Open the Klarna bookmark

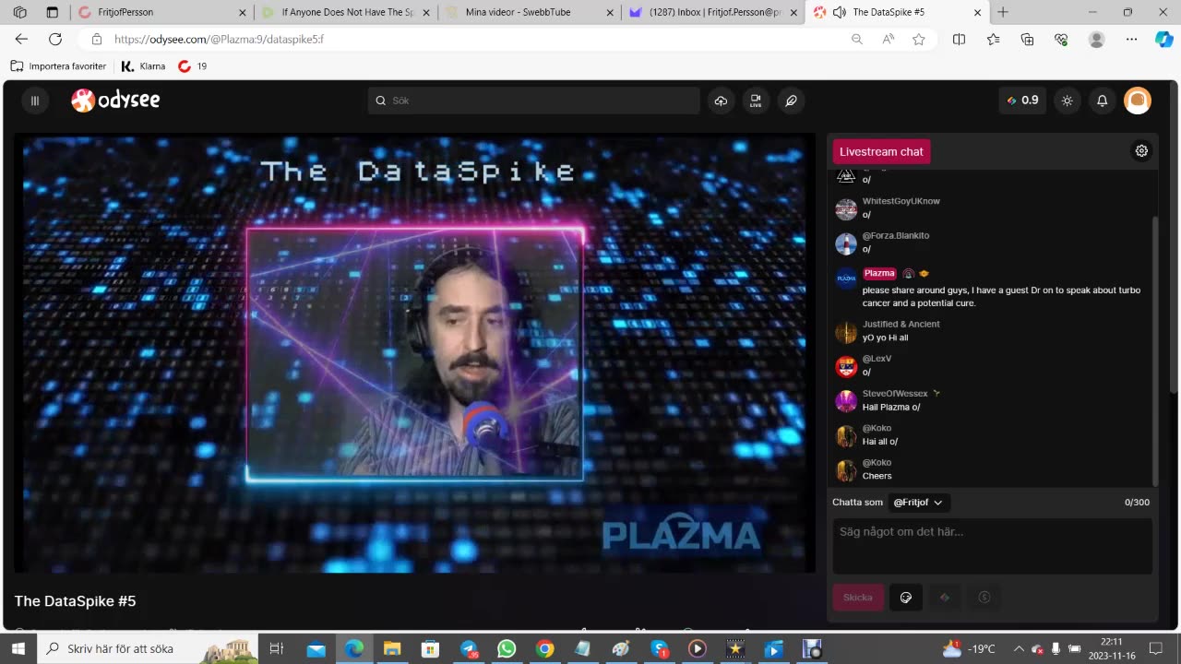pyautogui.click(x=144, y=66)
